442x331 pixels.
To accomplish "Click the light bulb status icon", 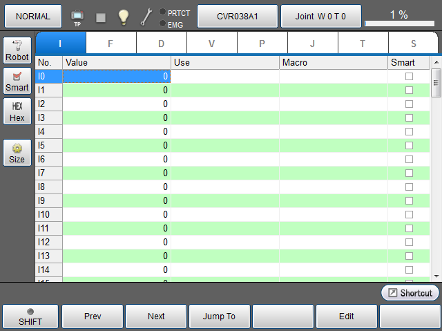I will click(123, 17).
